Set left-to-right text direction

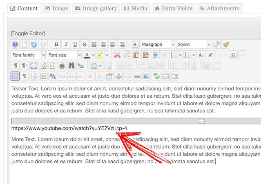[15, 66]
